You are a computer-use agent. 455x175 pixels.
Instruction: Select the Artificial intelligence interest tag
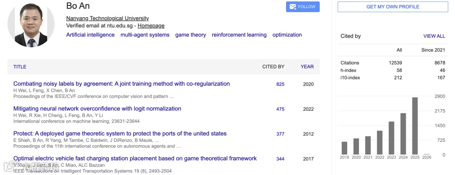click(90, 35)
